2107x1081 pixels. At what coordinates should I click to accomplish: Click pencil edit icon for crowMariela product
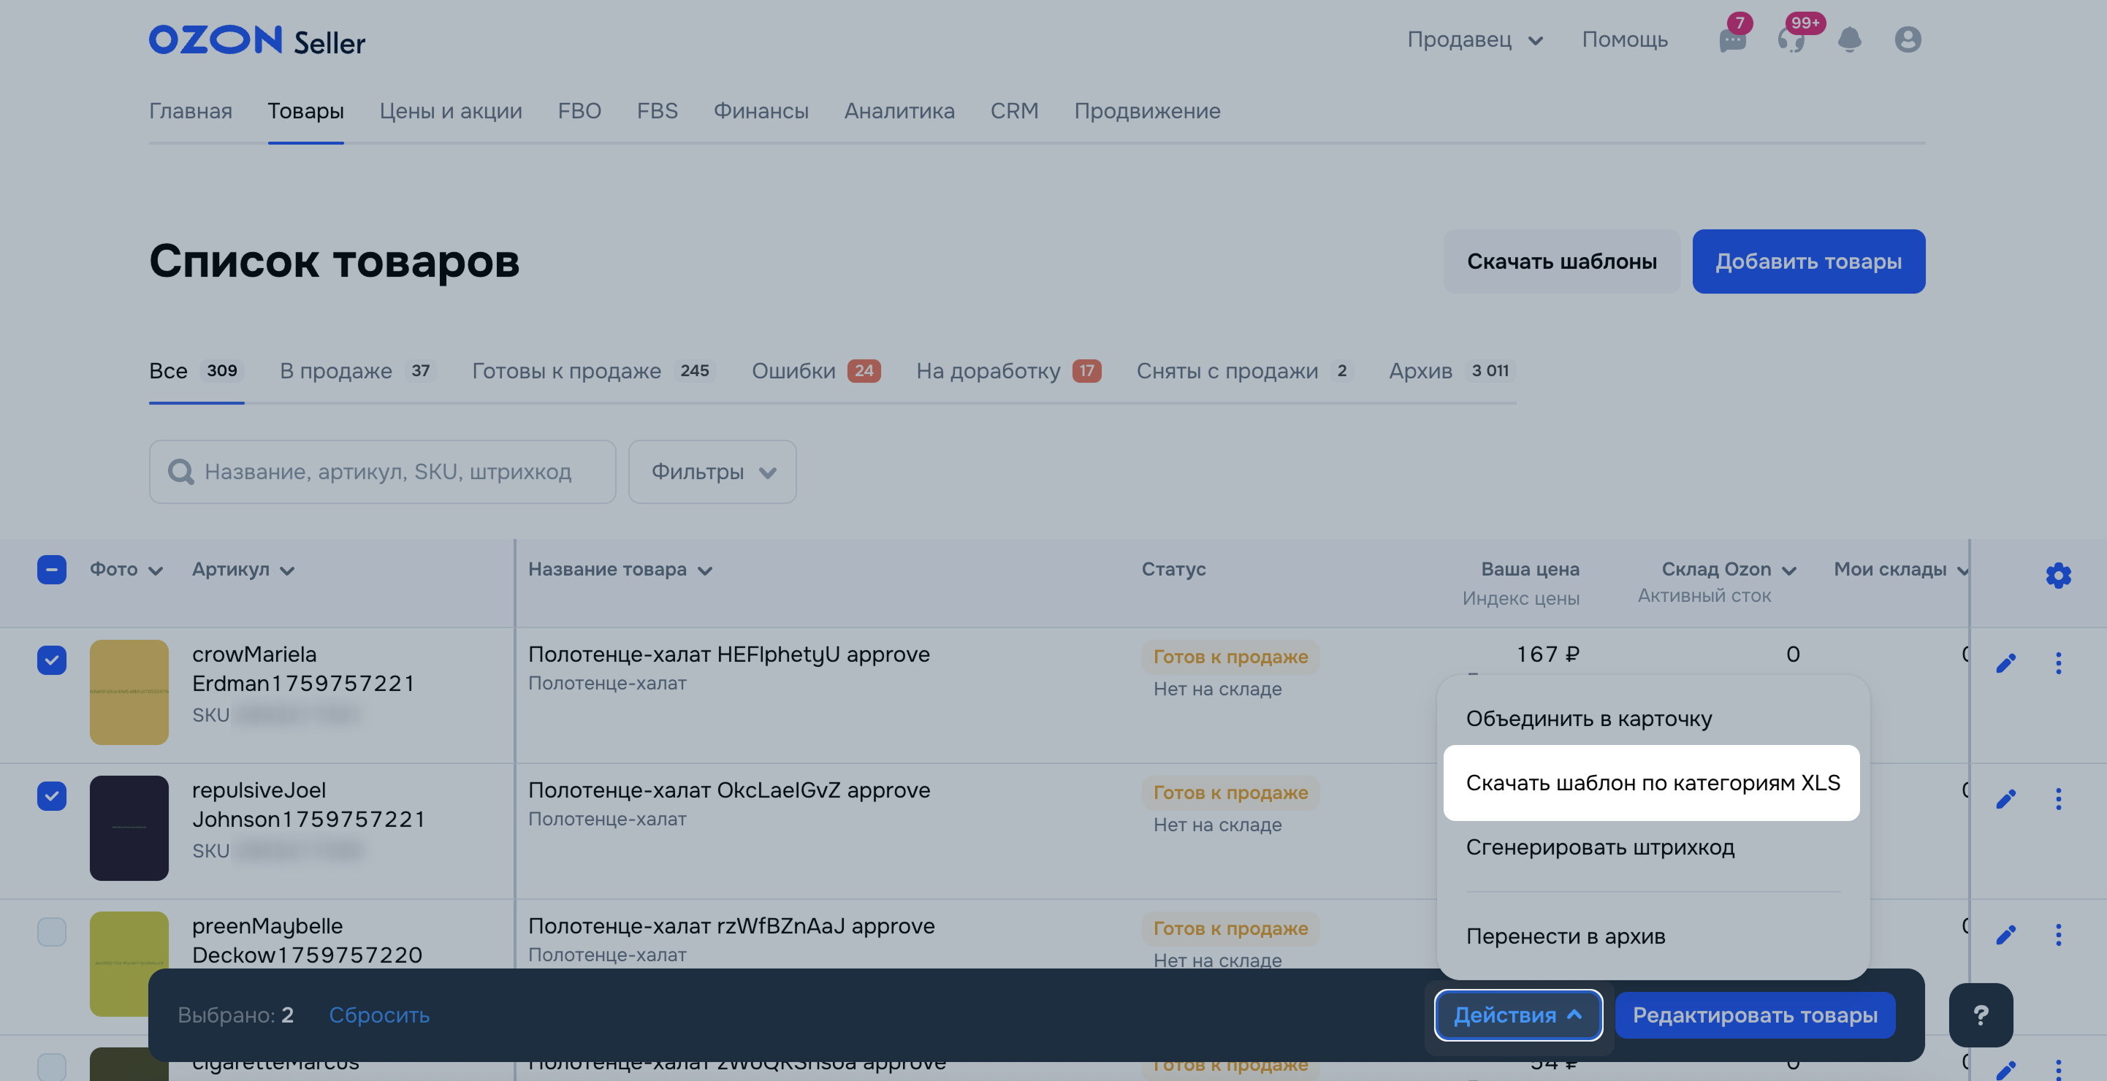tap(2005, 663)
